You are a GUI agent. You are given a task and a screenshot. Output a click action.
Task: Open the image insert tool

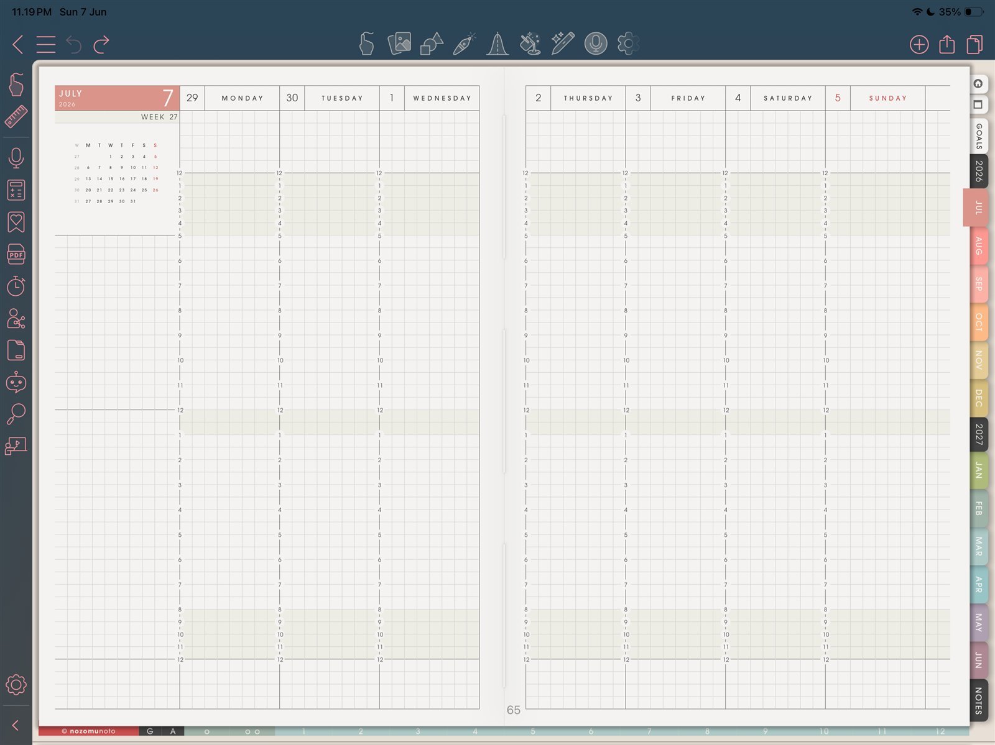pos(399,43)
